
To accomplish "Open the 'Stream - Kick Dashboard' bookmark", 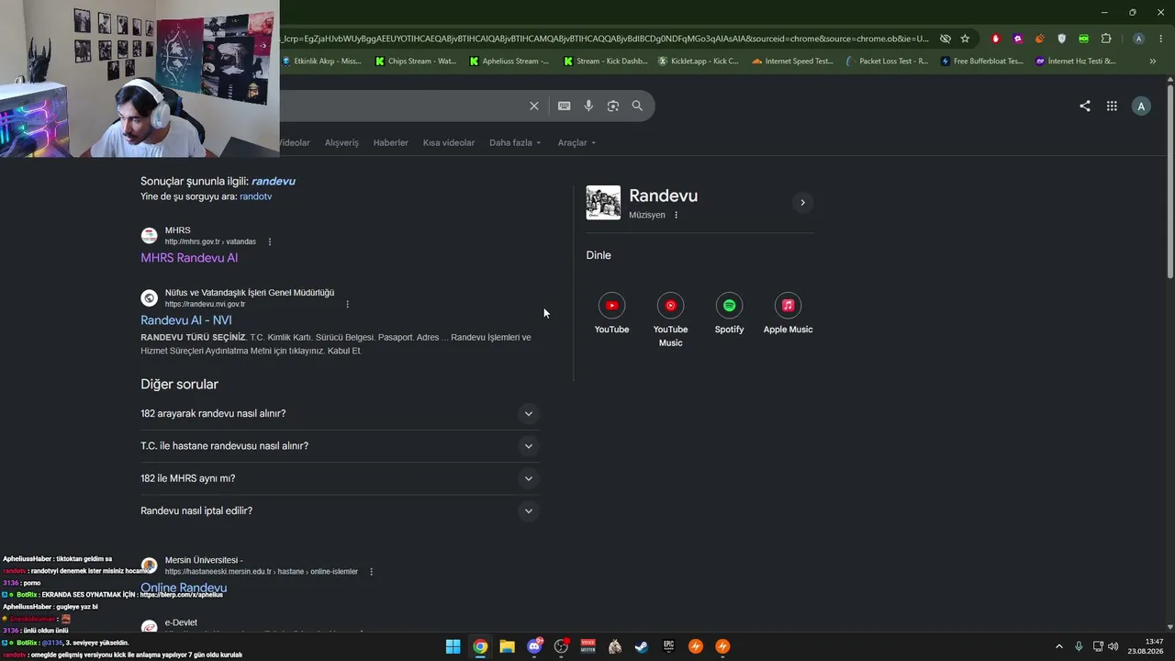I will [x=605, y=62].
